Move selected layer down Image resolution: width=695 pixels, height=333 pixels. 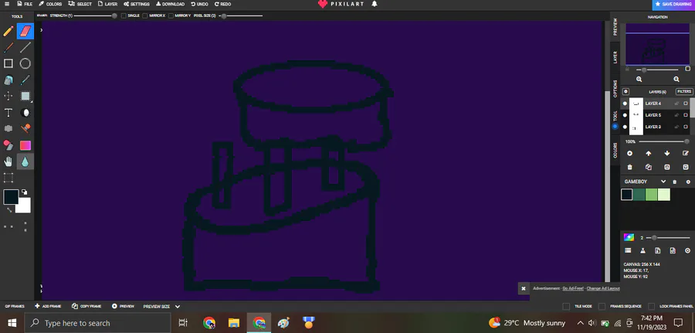pos(667,154)
